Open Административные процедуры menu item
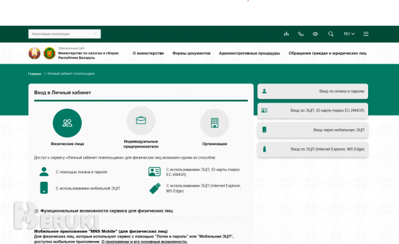The image size is (399, 244). tap(250, 53)
